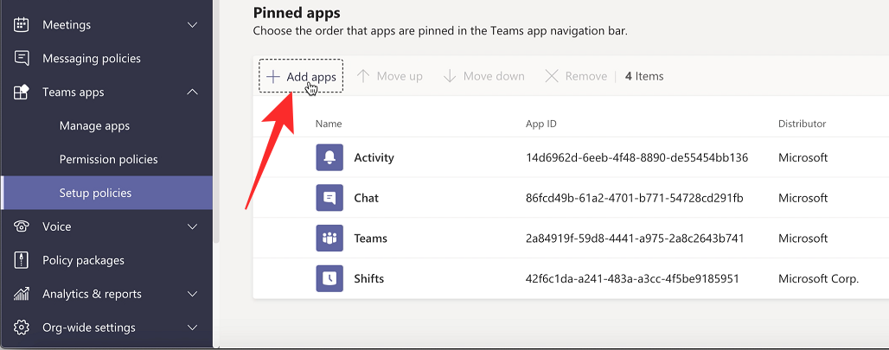Screen dimensions: 889x350
Task: Expand Analytics & reports chevron
Action: [193, 294]
